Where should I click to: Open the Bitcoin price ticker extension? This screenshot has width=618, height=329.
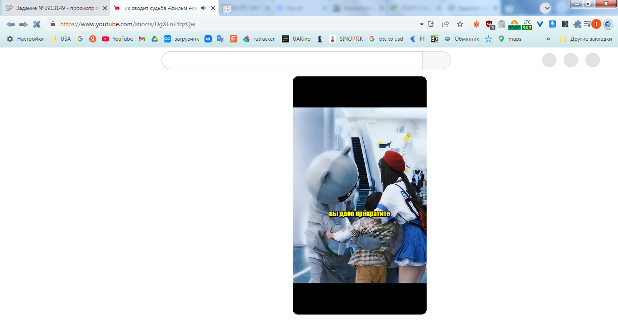click(x=514, y=25)
